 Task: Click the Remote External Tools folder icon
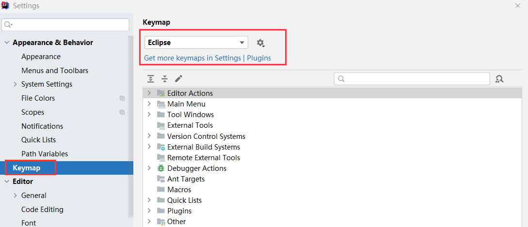tap(161, 158)
